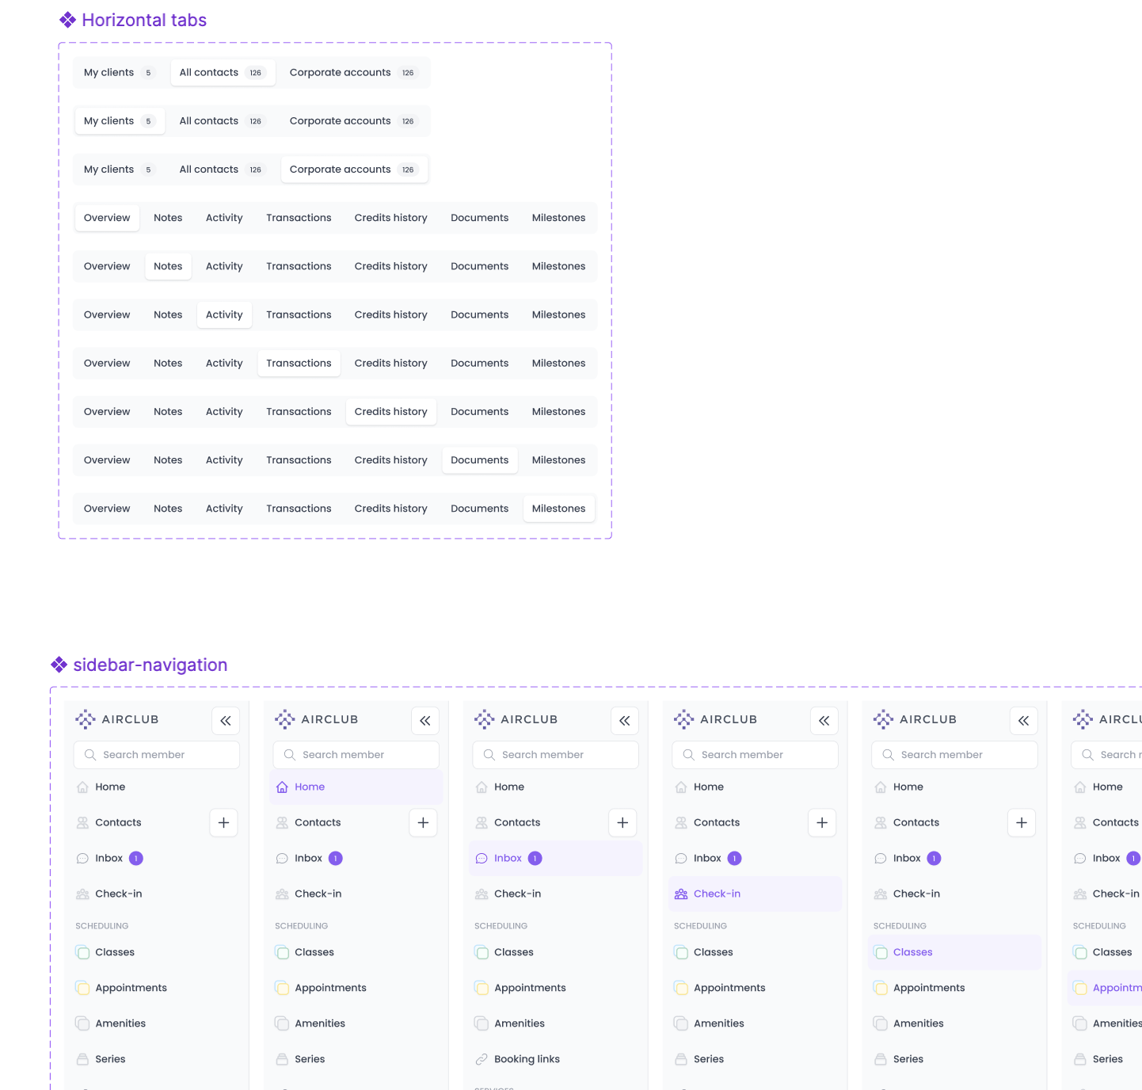Image resolution: width=1142 pixels, height=1090 pixels.
Task: Open the highlighted Classes menu item
Action: 955,952
